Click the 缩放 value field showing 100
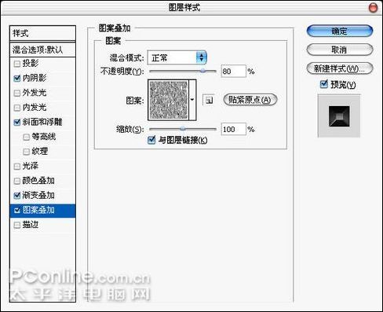Image resolution: width=383 pixels, height=312 pixels. (x=233, y=129)
